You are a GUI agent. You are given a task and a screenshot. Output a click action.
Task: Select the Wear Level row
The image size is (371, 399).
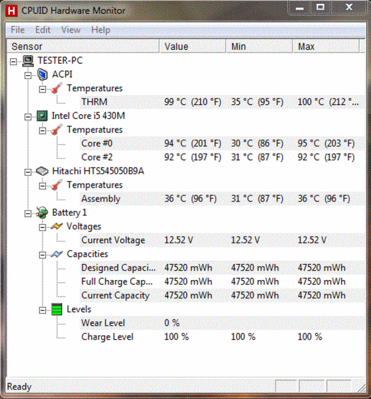(223, 323)
